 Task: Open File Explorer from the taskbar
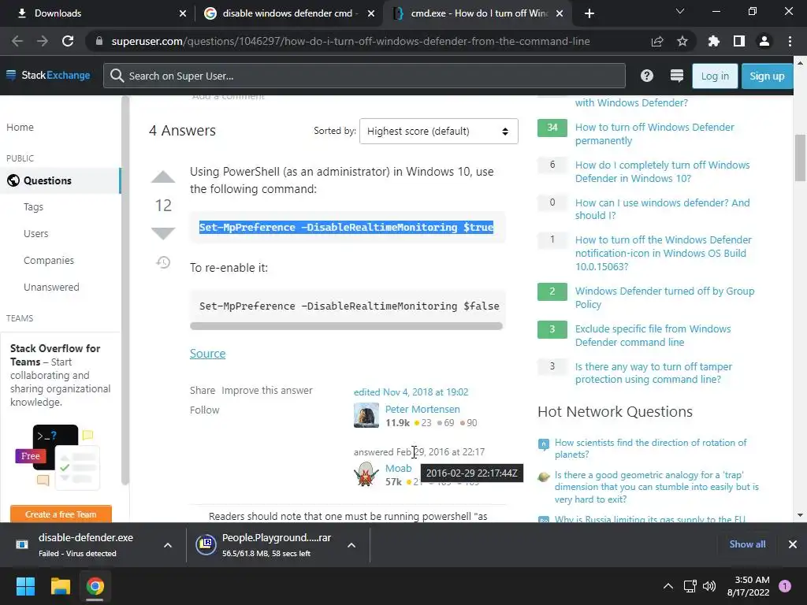point(60,586)
